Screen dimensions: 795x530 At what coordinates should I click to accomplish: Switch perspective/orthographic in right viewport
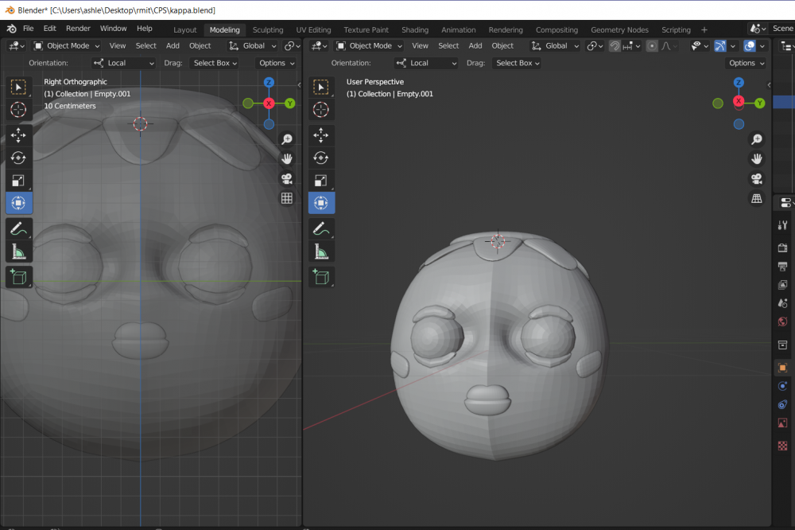757,198
